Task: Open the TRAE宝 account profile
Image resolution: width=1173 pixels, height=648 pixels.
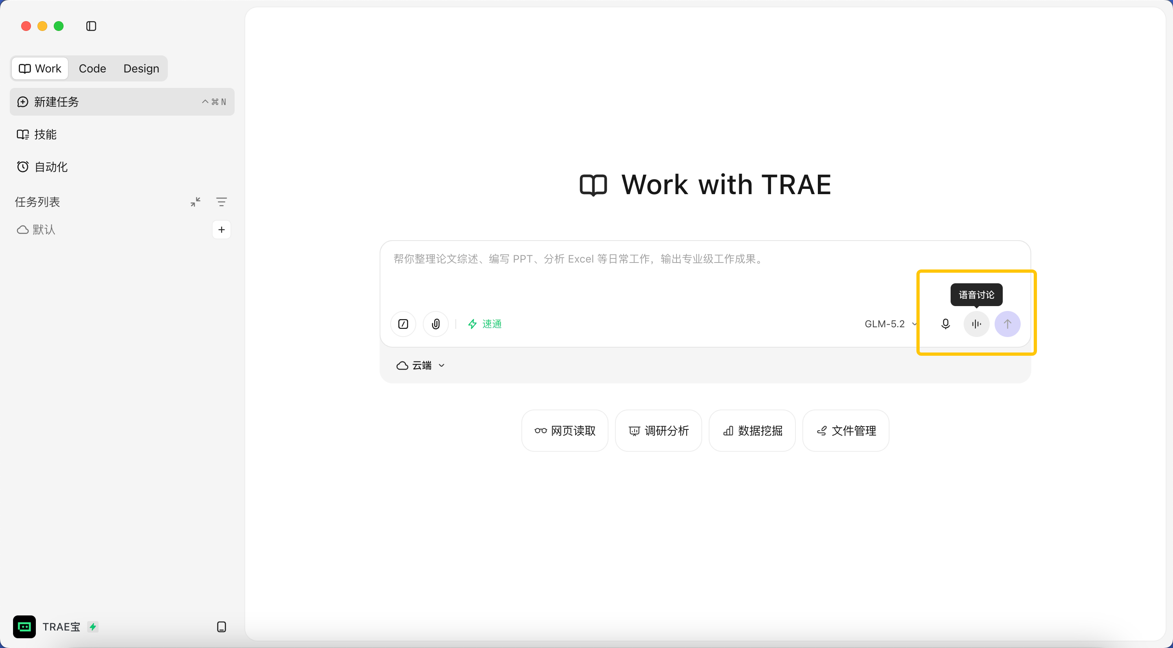Action: coord(61,626)
